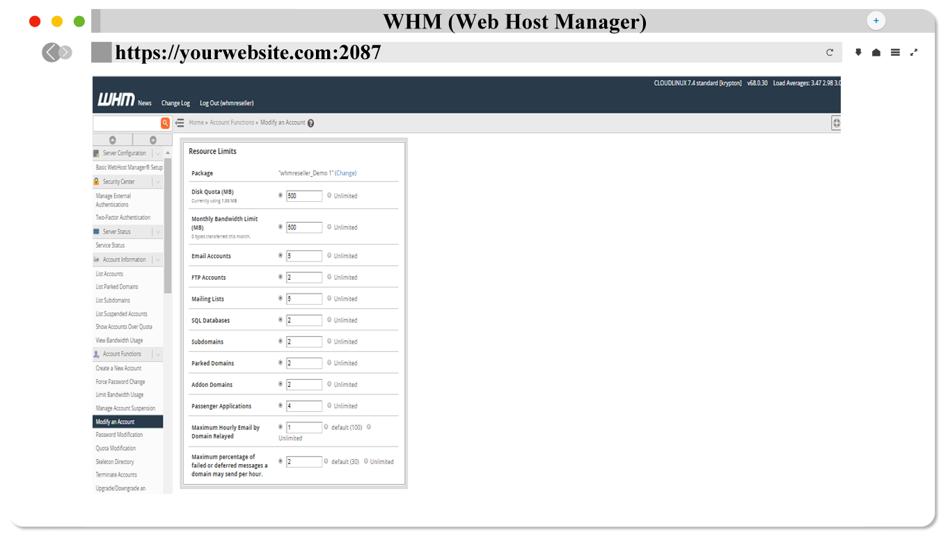Screen dimensions: 948x535
Task: Open Password Modification in sidebar
Action: tap(119, 435)
